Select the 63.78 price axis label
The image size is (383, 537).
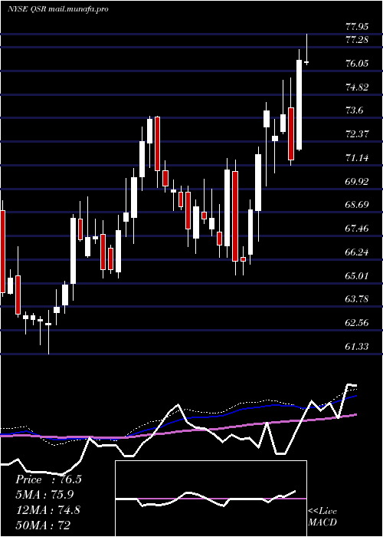tap(358, 299)
